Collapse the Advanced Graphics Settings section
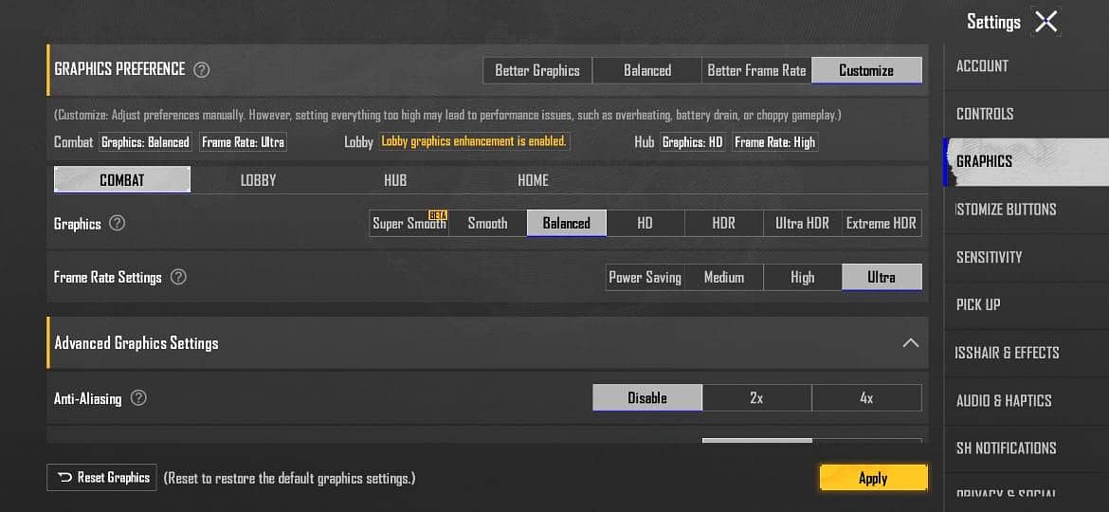Screen dimensions: 1109x512 point(910,343)
